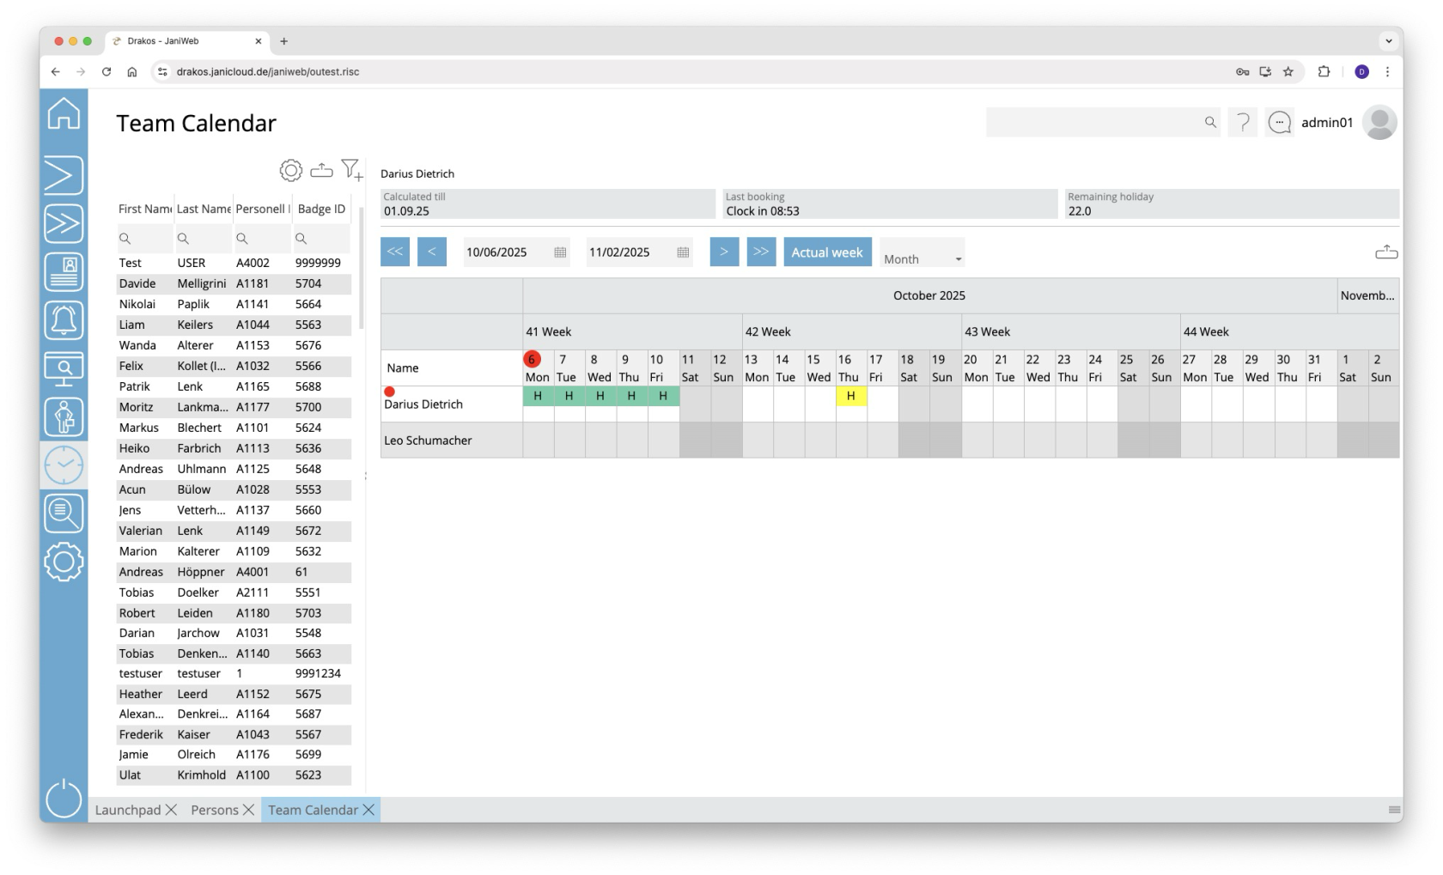
Task: Open person list settings gear icon
Action: [291, 170]
